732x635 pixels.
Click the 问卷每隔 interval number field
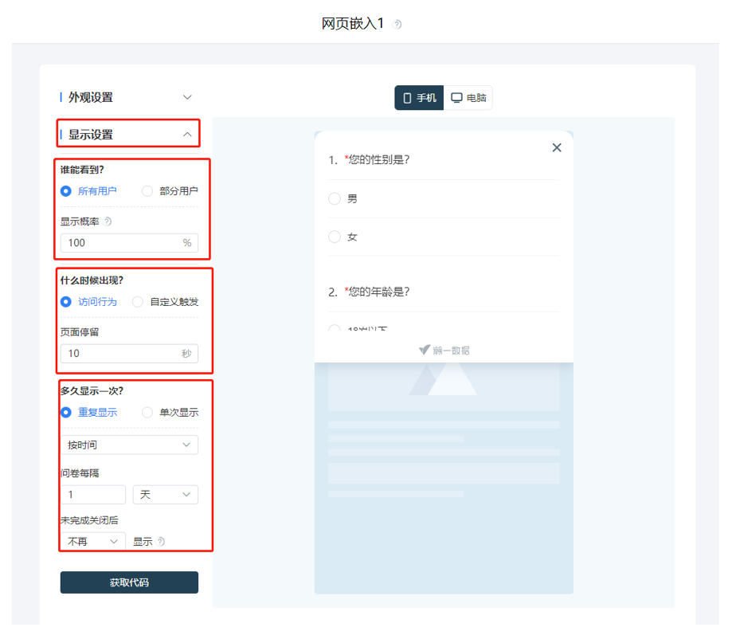(93, 495)
